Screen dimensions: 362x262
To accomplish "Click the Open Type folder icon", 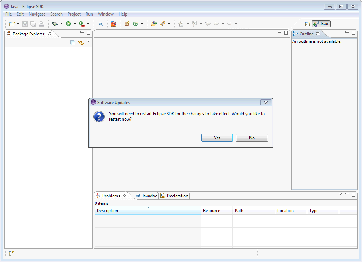I will point(154,24).
